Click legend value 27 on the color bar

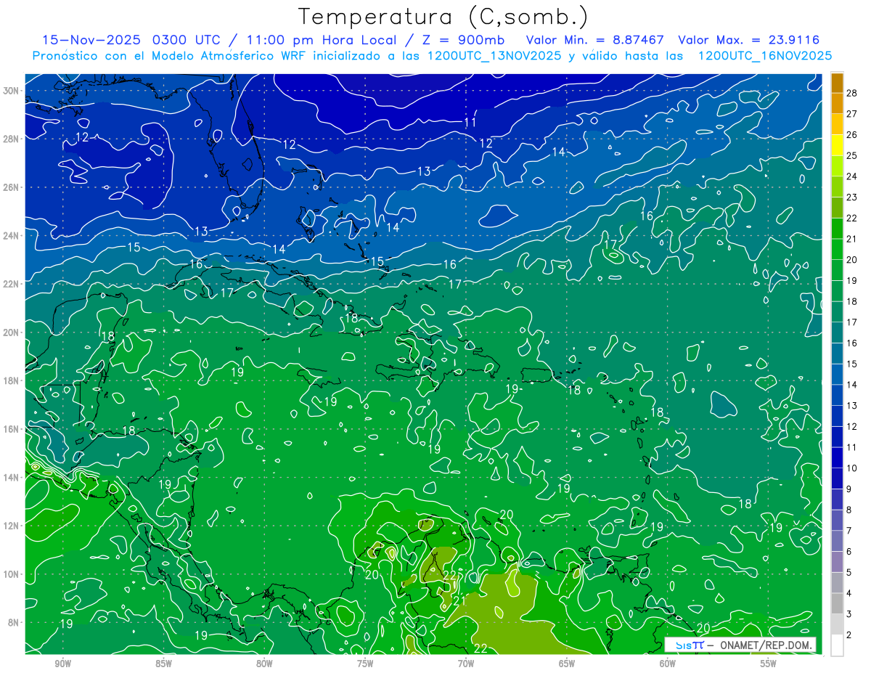[x=852, y=113]
